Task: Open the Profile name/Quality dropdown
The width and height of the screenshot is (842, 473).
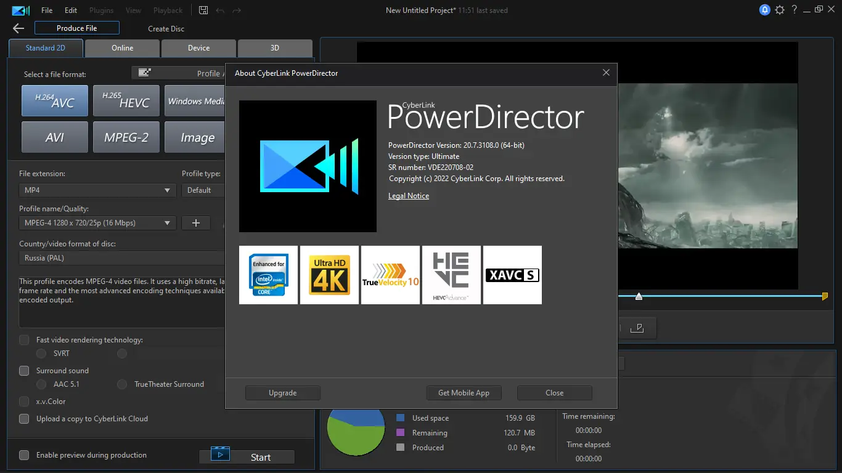Action: (97, 223)
